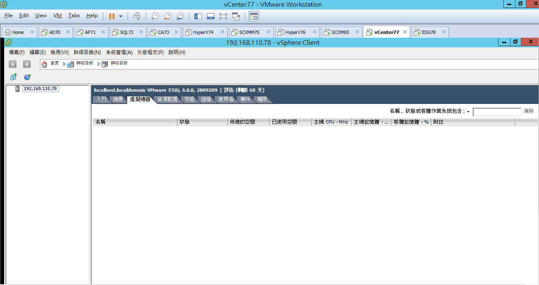
Task: Focus the VM search filter field
Action: (x=497, y=112)
